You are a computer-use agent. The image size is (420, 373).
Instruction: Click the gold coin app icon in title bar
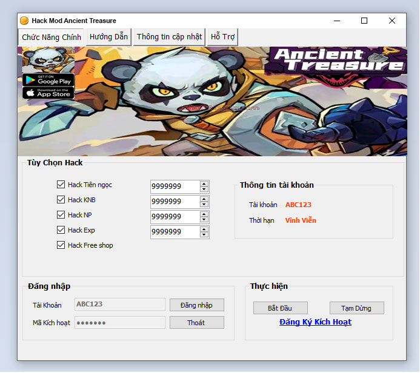[x=24, y=21]
